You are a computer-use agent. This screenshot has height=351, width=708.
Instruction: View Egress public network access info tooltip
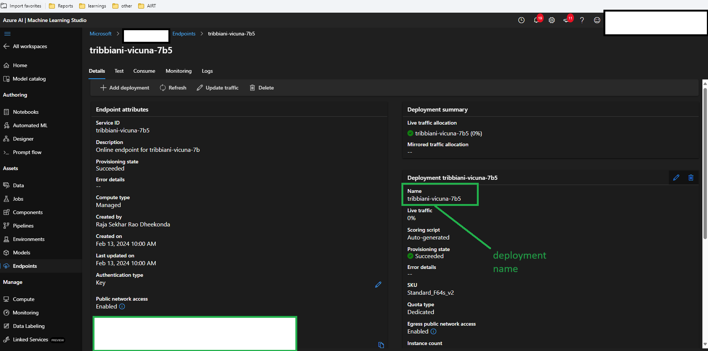click(x=434, y=331)
